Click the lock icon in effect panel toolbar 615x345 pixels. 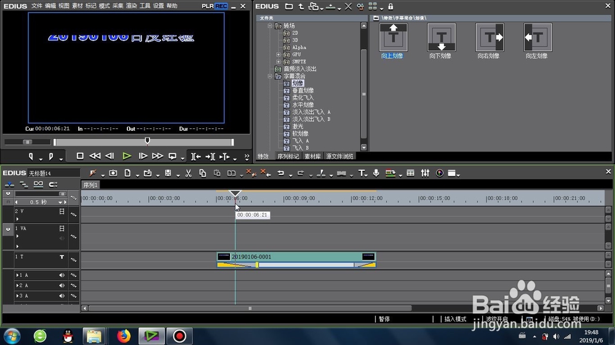point(391,6)
